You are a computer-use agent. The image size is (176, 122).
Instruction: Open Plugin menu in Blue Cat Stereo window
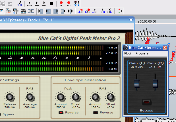click(128, 53)
